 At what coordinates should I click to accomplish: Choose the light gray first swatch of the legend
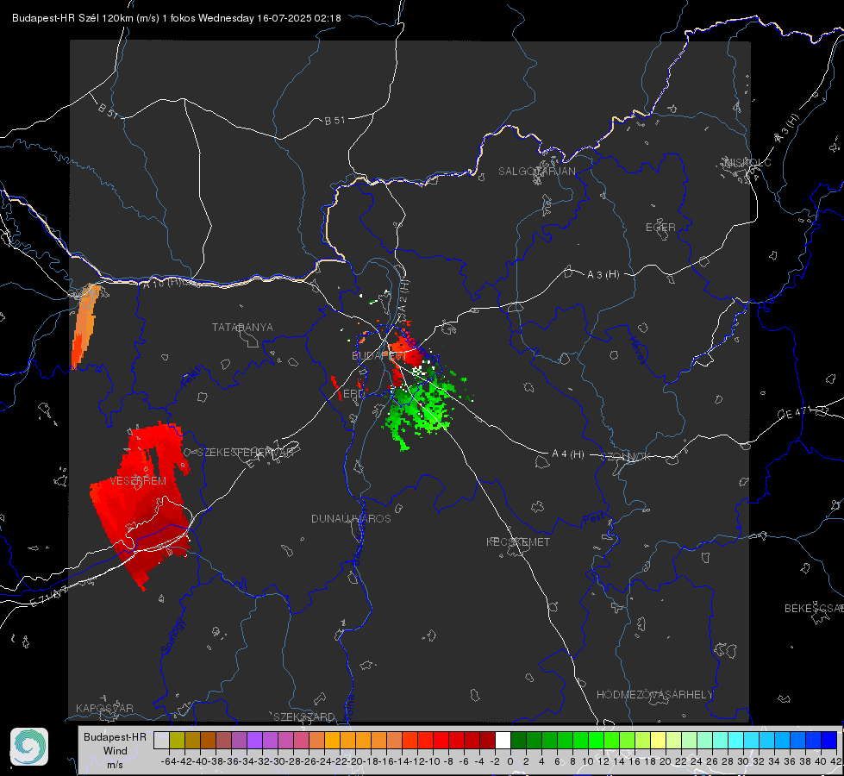tap(161, 741)
